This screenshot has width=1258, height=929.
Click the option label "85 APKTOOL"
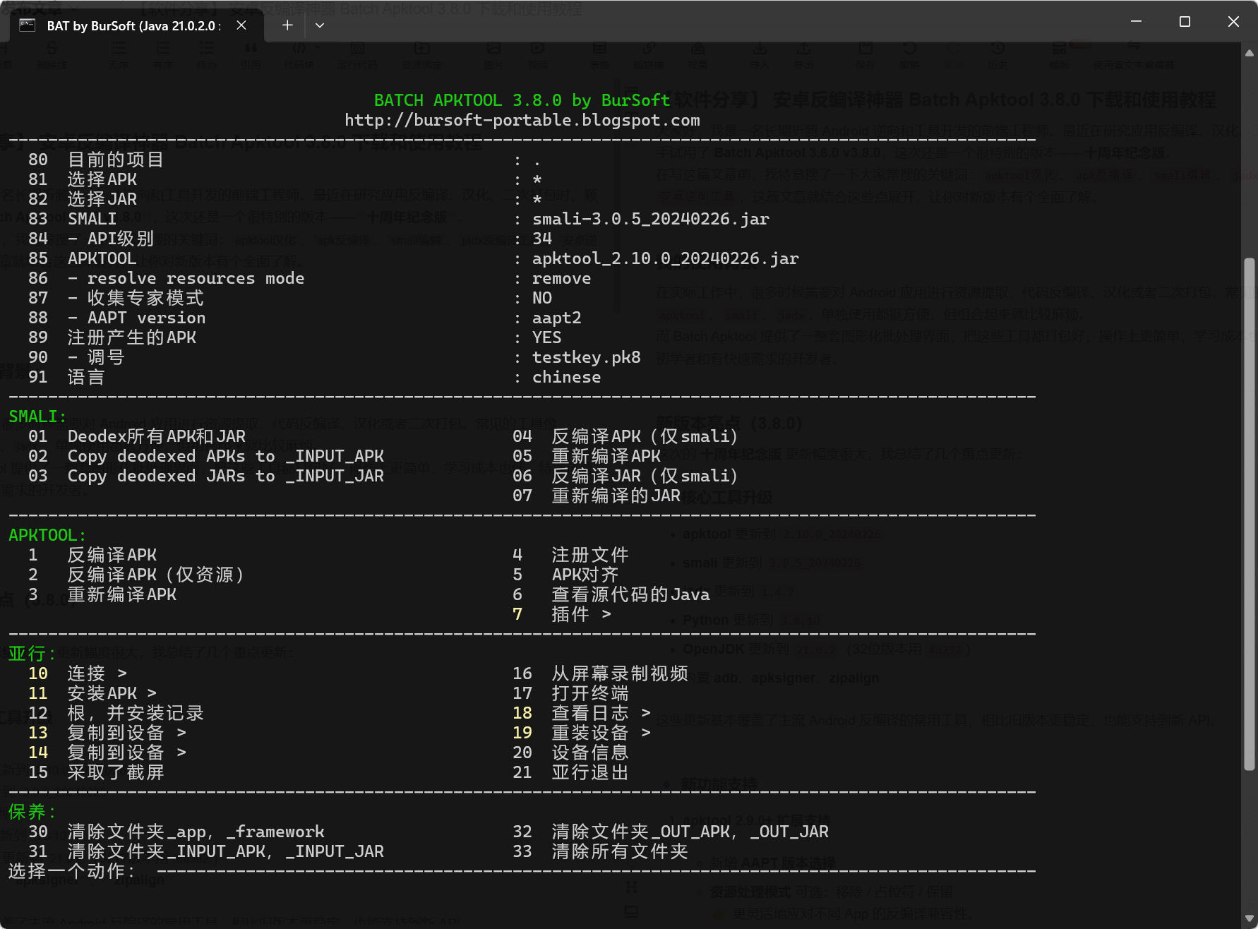tap(83, 258)
